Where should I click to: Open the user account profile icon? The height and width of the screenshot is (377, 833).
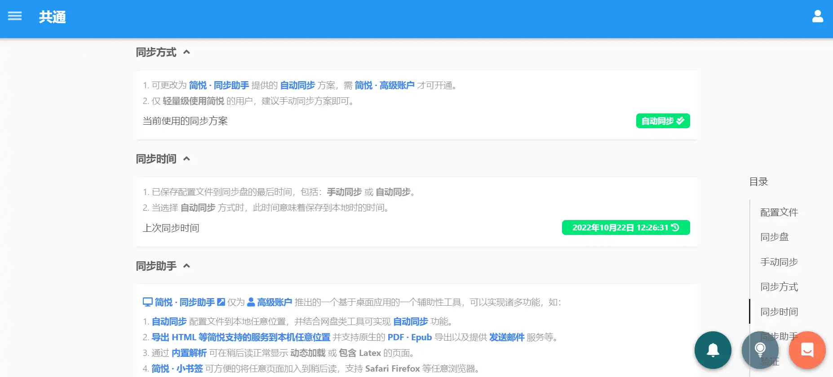[x=818, y=17]
